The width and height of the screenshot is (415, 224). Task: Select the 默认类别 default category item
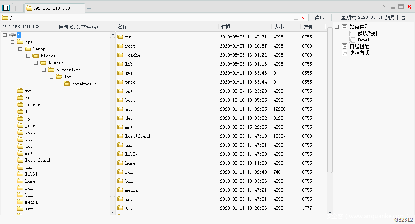tap(367, 33)
